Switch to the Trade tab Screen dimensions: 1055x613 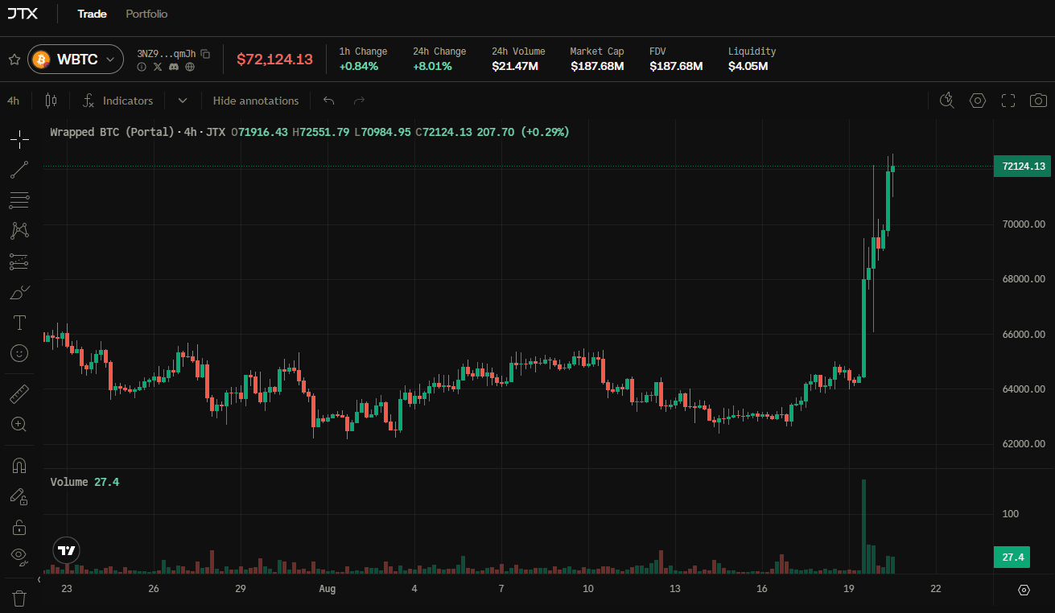coord(92,14)
